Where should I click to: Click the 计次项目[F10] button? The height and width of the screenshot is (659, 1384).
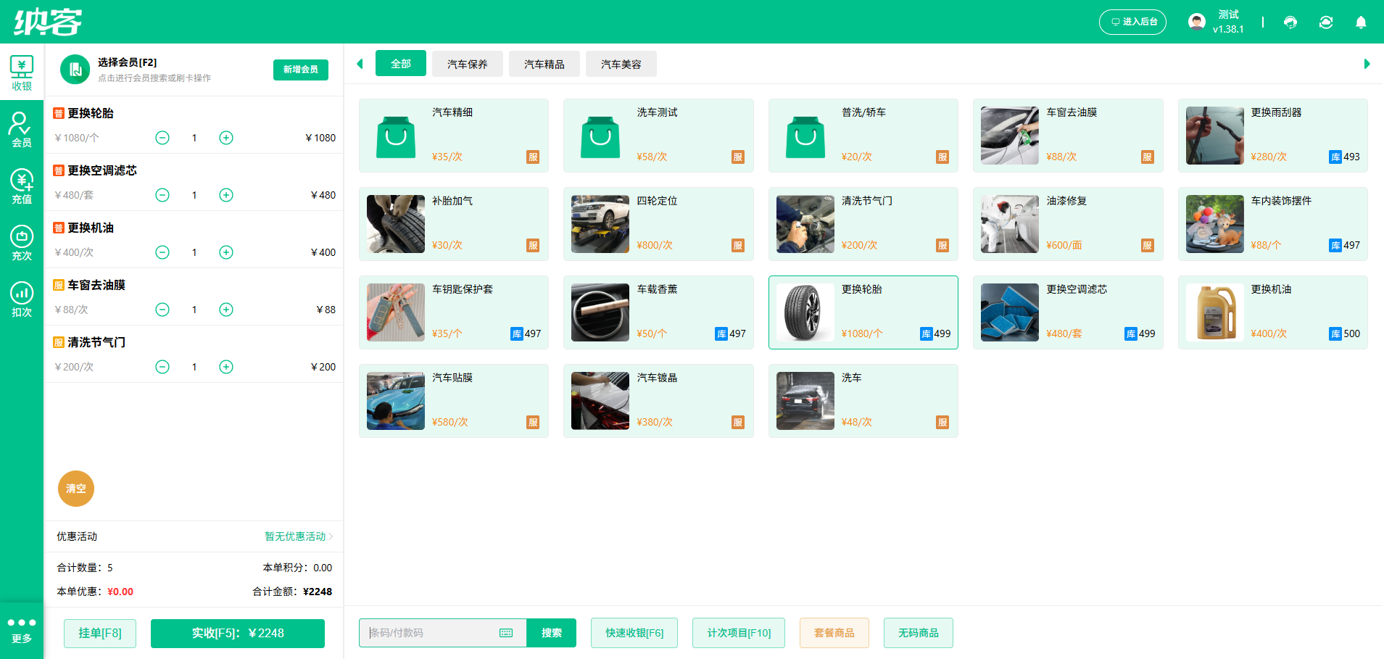pyautogui.click(x=739, y=633)
